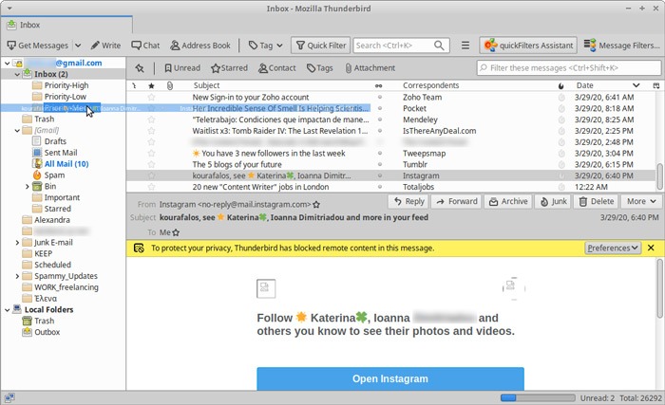665x405 pixels.
Task: Select the Priority-High folder
Action: click(66, 85)
